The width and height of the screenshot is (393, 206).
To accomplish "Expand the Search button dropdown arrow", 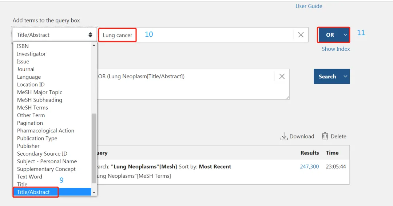I will [x=345, y=77].
